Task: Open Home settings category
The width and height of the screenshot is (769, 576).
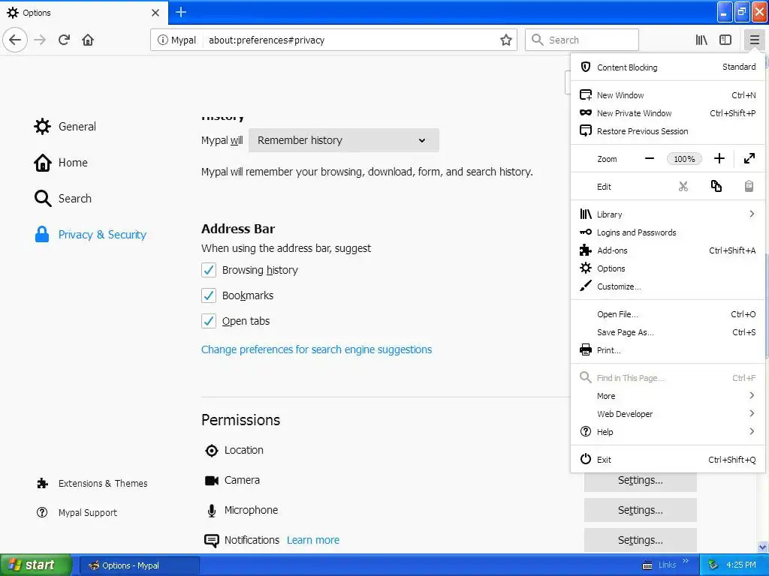Action: (61, 163)
